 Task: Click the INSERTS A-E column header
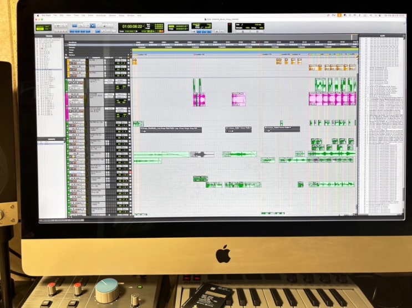109,58
